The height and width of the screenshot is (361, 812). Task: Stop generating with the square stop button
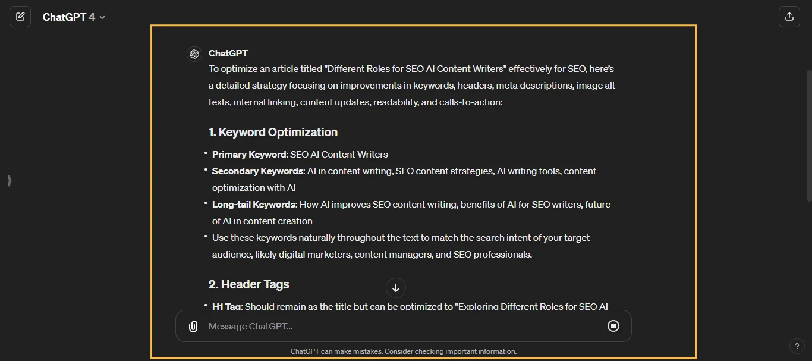(x=613, y=326)
